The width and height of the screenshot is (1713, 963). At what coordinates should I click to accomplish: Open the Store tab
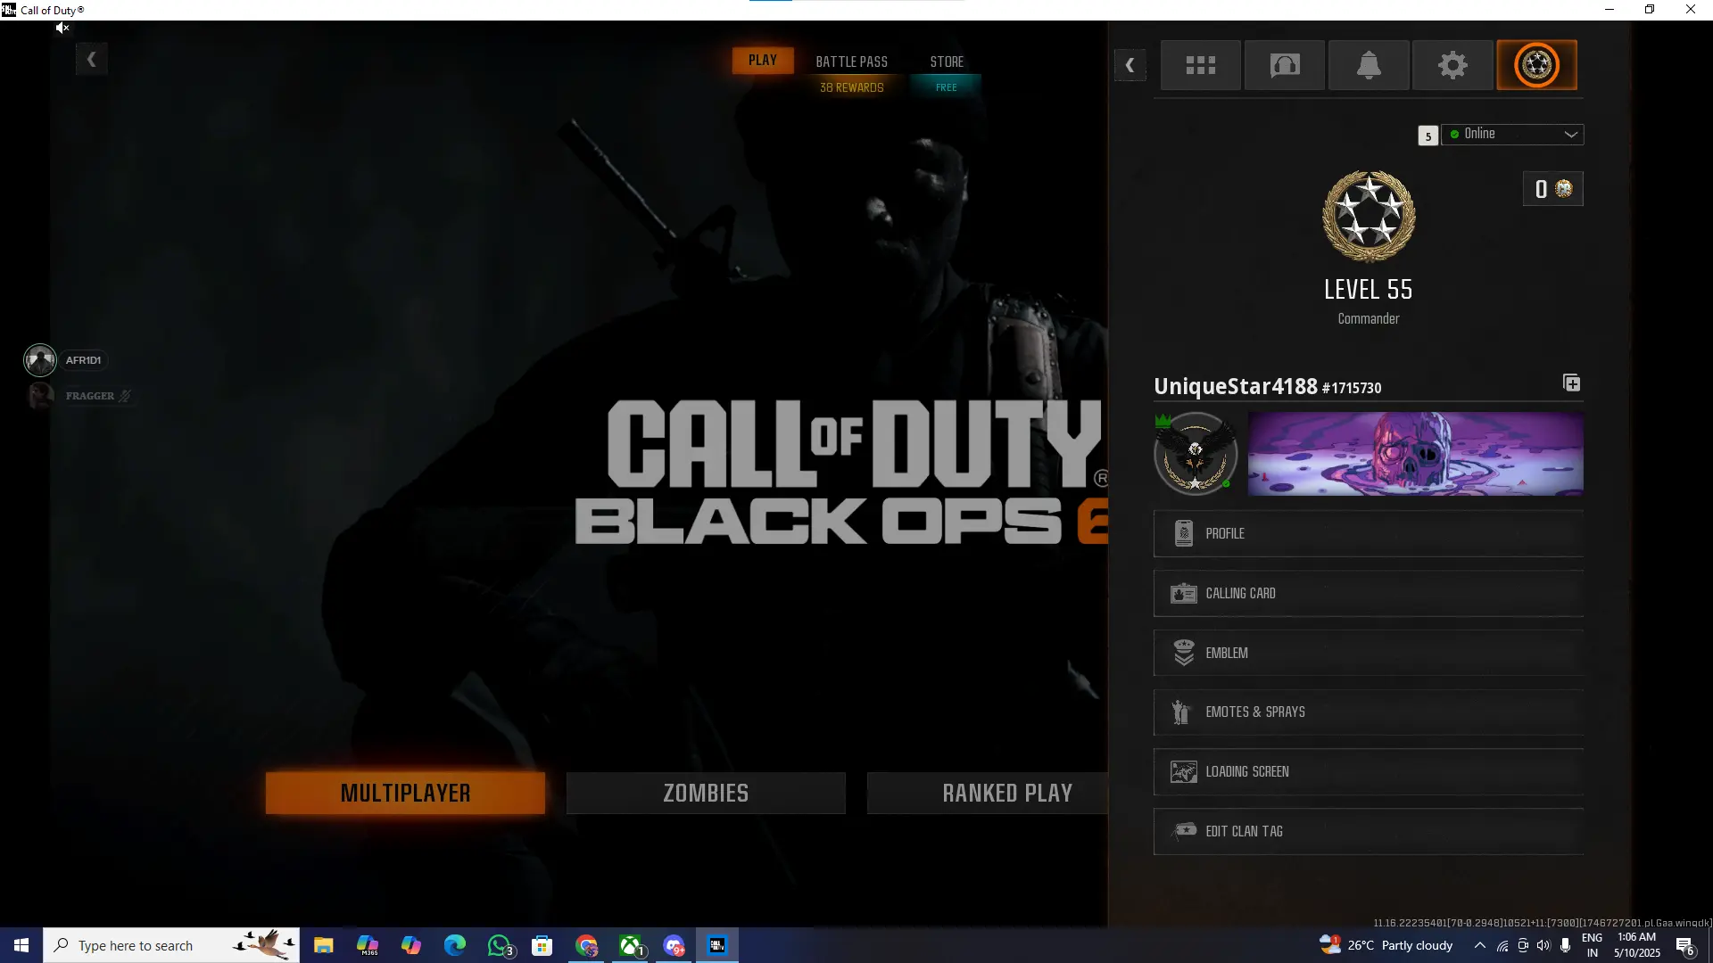click(946, 62)
